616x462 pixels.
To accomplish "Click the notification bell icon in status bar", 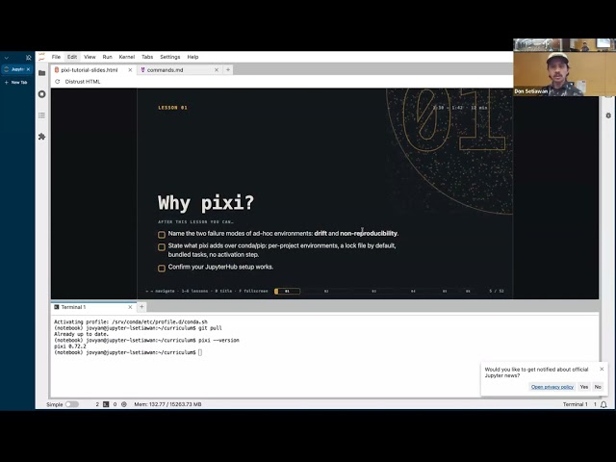I will point(603,404).
